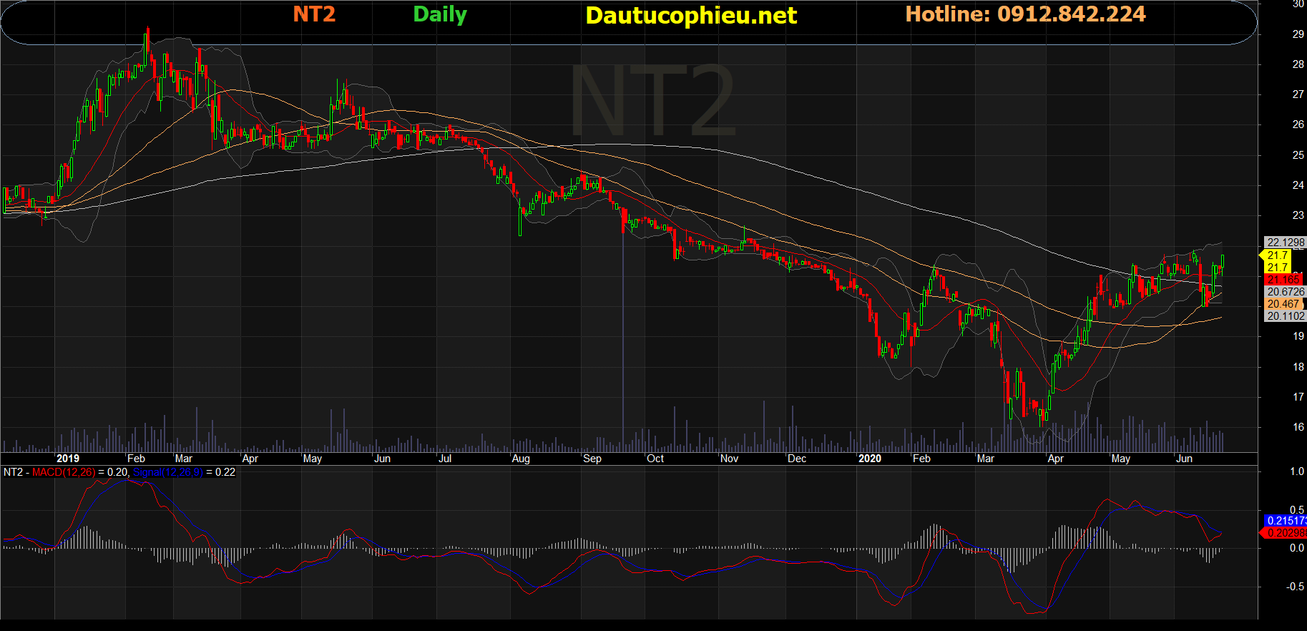Viewport: 1307px width, 631px height.
Task: Click the NT2 ticker symbol in header
Action: pyautogui.click(x=314, y=14)
